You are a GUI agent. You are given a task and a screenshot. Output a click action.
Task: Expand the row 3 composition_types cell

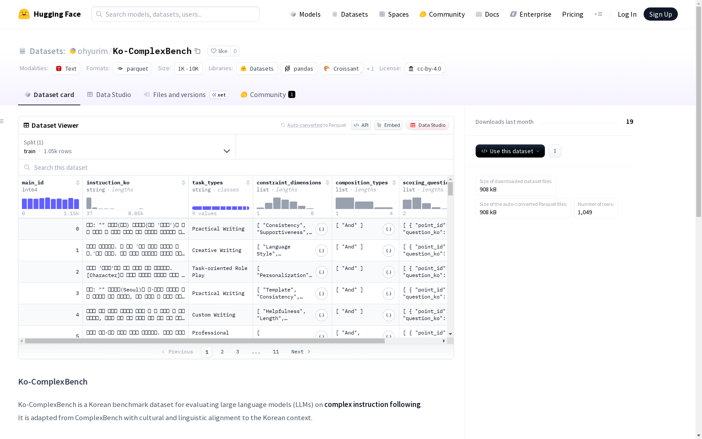[389, 294]
